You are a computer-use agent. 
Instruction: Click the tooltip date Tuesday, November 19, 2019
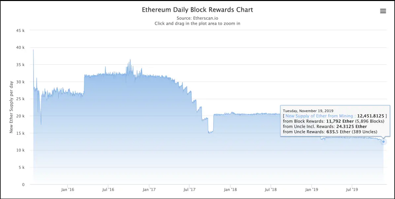click(x=308, y=110)
